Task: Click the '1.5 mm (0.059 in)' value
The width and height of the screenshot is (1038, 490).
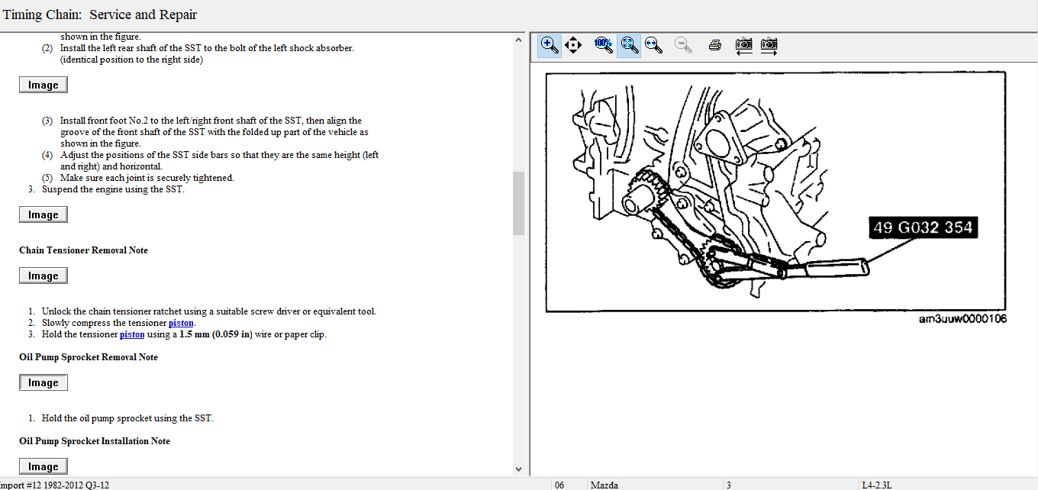Action: click(215, 334)
